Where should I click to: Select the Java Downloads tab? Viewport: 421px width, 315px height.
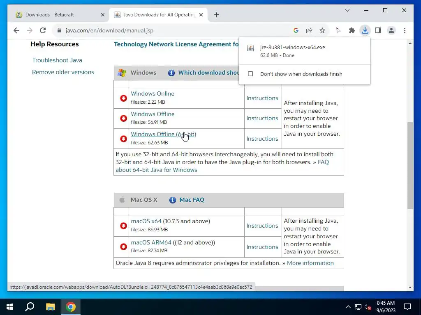click(x=158, y=15)
